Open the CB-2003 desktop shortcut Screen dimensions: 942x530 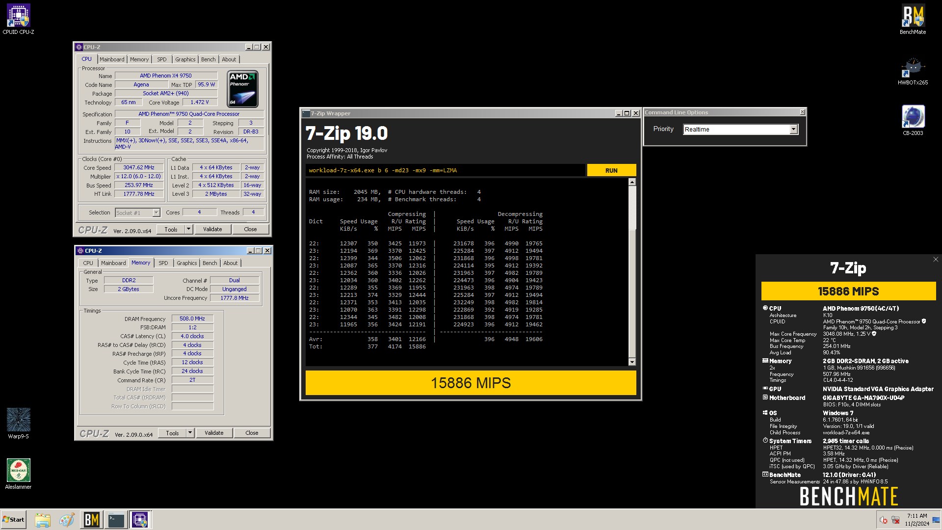click(913, 121)
